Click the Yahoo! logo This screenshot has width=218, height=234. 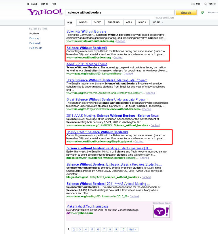[x=45, y=12]
